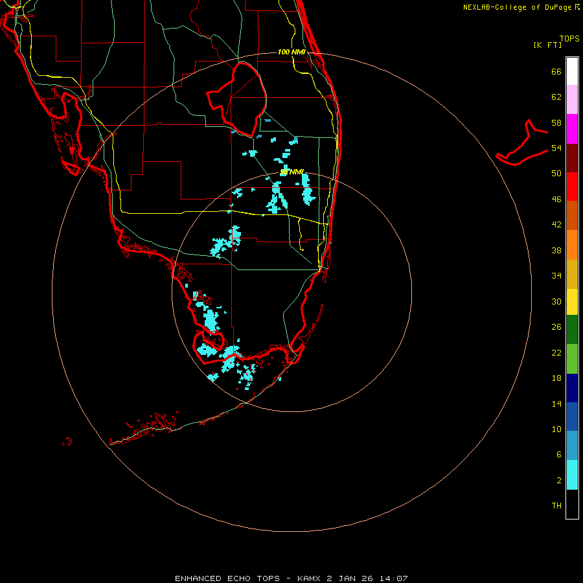Click the black TH legend swatch
This screenshot has height=583, width=583.
pos(572,504)
